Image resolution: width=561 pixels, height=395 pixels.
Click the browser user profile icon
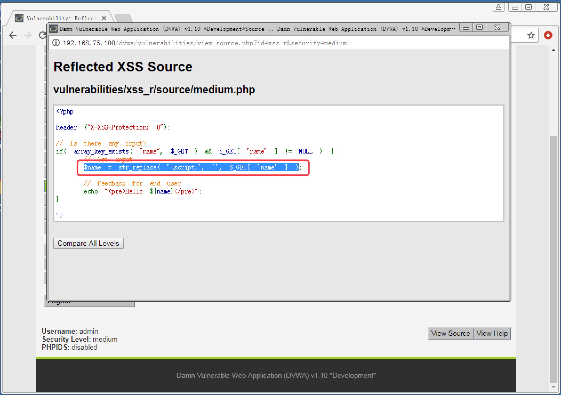tap(497, 8)
